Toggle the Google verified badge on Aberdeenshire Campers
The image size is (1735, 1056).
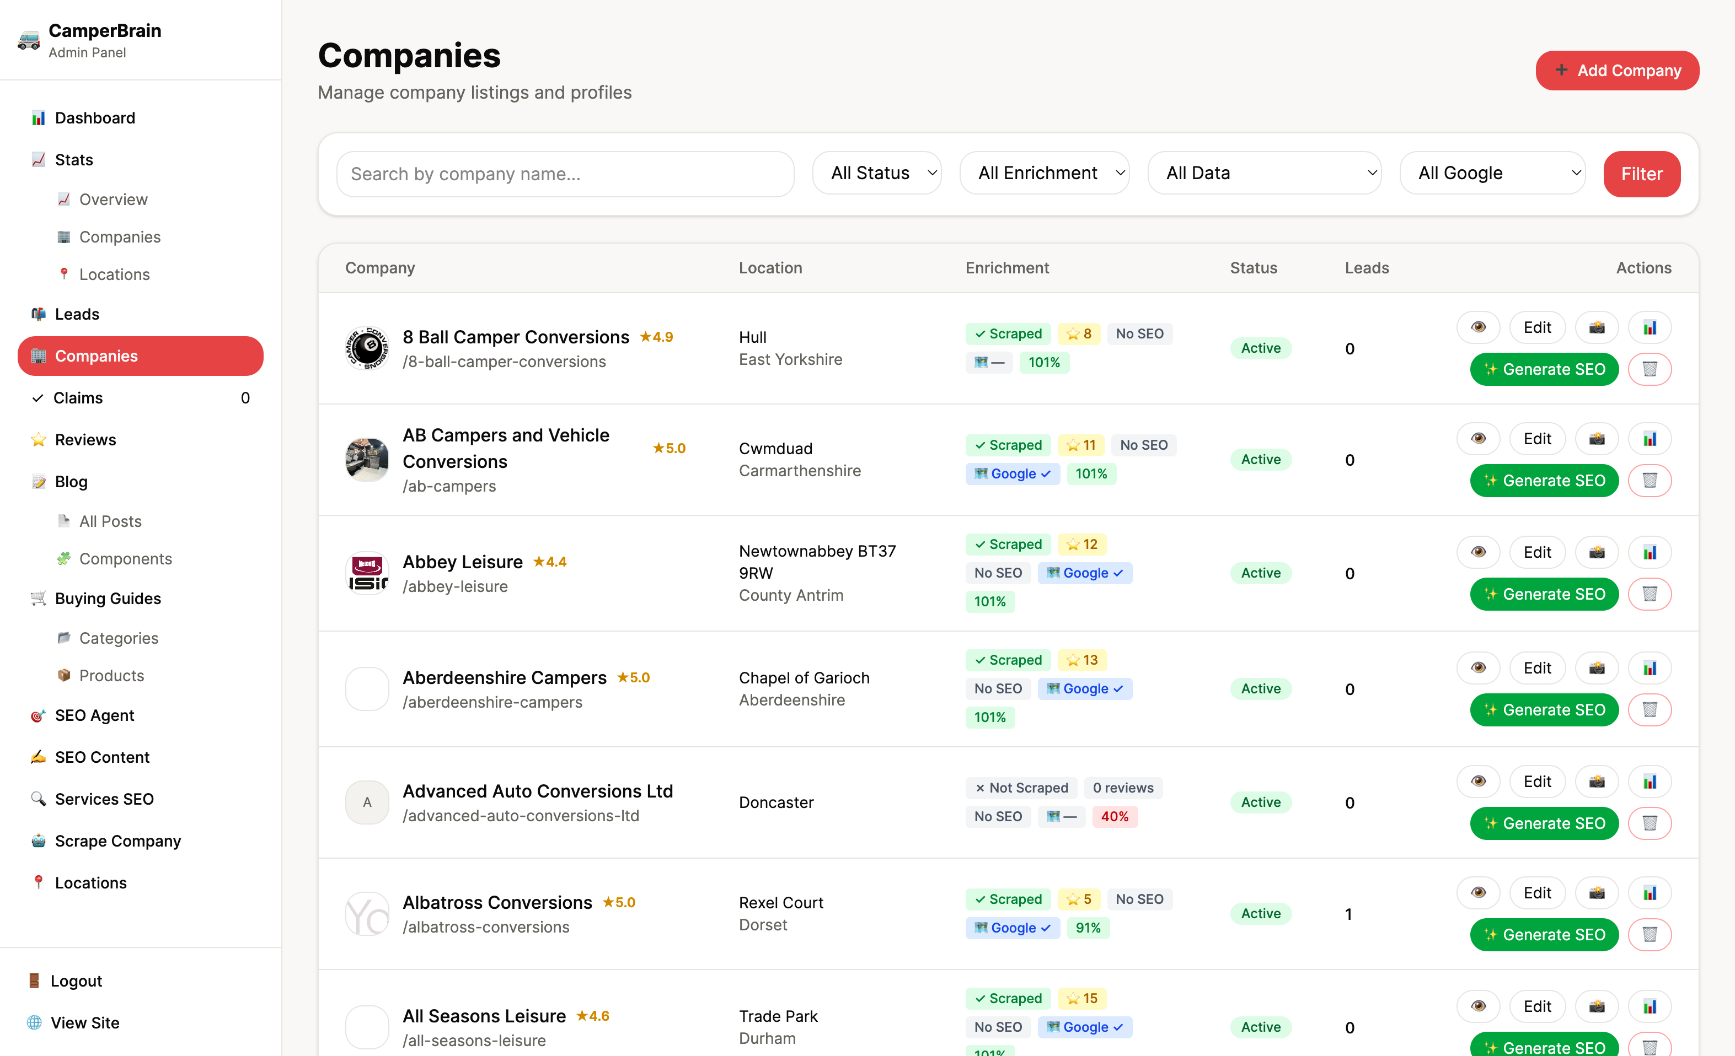[1085, 688]
